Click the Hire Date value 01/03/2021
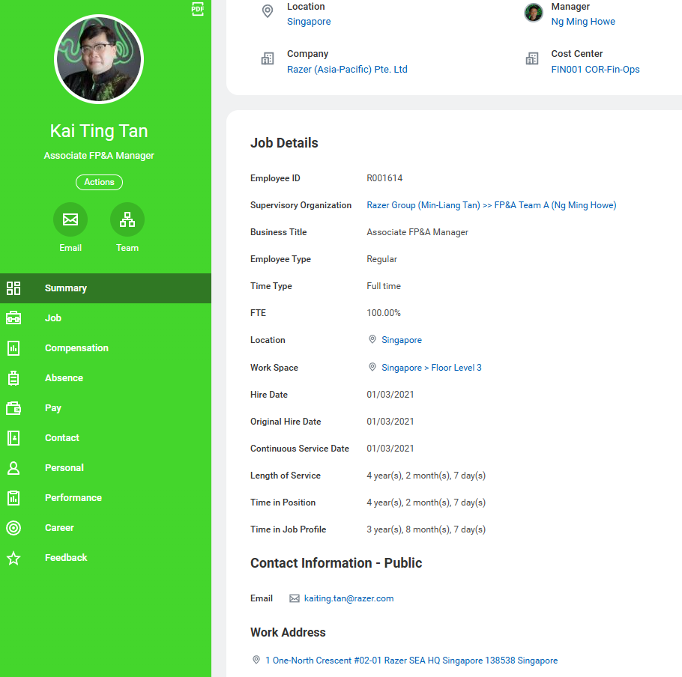The width and height of the screenshot is (682, 677). (x=390, y=395)
